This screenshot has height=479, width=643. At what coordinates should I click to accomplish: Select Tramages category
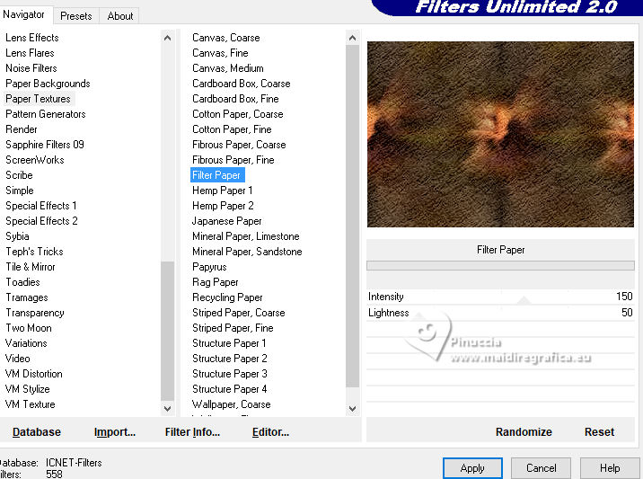coord(27,297)
